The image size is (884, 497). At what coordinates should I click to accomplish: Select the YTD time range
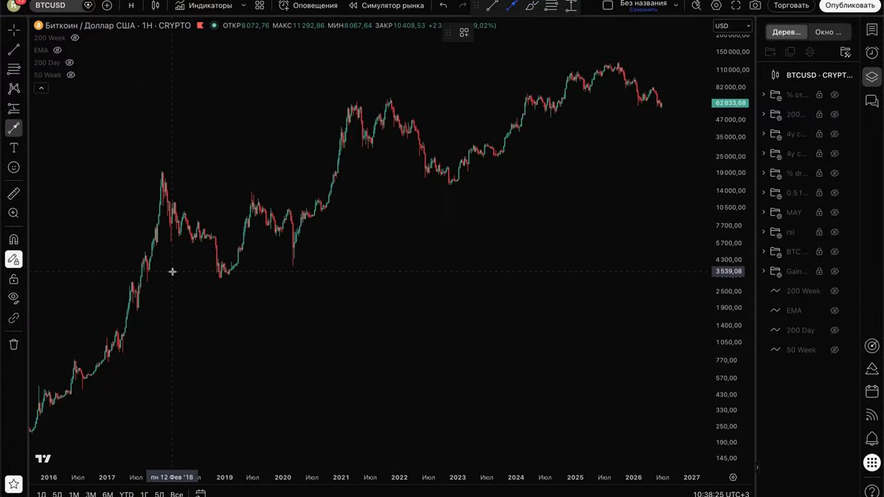[x=126, y=494]
